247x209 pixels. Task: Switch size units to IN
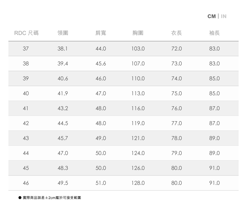point(224,16)
